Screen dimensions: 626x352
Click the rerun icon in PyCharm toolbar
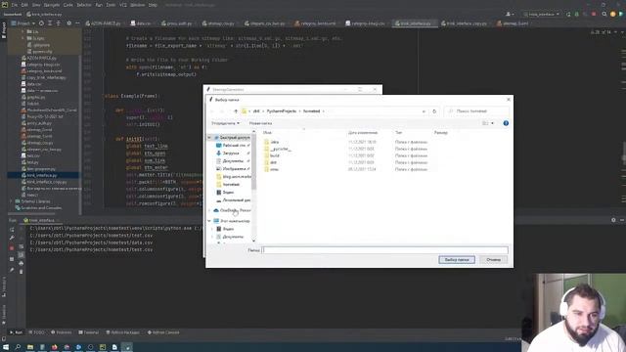pos(568,14)
